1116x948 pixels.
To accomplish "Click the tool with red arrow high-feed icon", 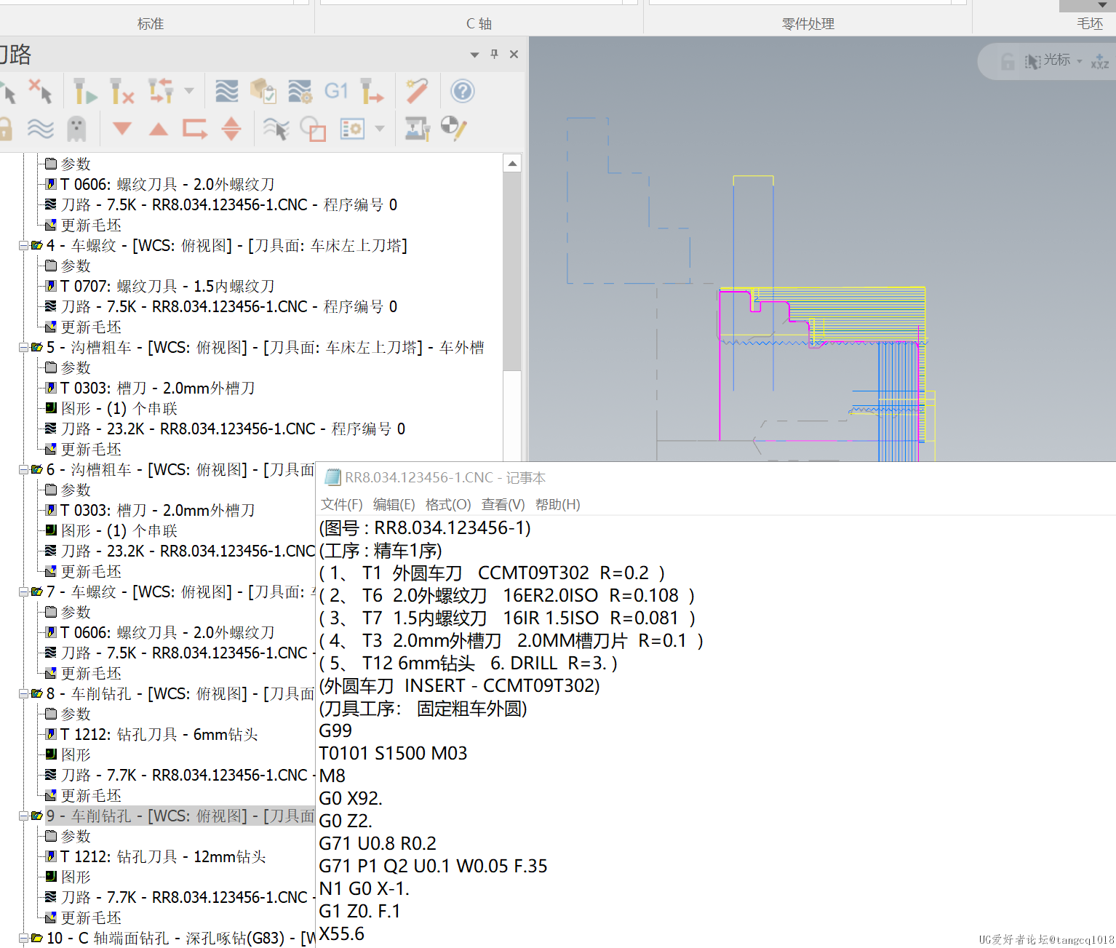I will tap(372, 91).
